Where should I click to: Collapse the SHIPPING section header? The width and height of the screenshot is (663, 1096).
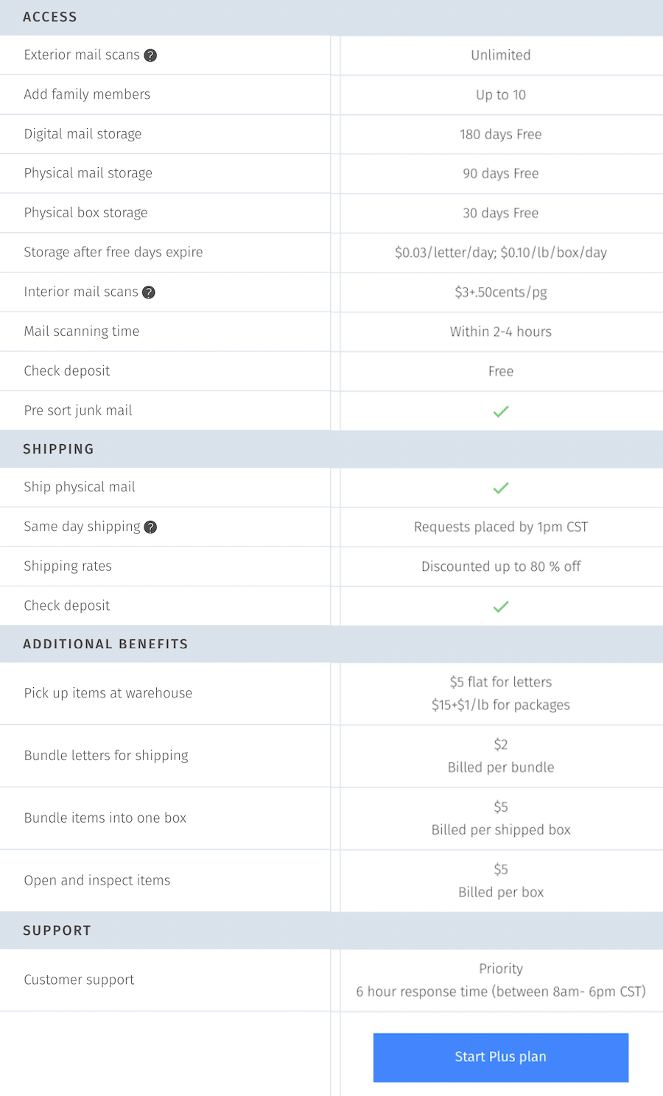59,449
